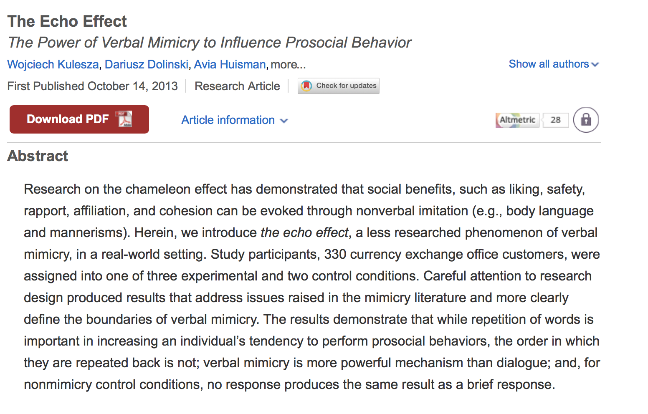Screen dimensions: 648x414
Task: Open author Wojciech Kulesza profile
Action: click(x=53, y=65)
